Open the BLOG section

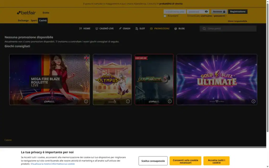pos(179,28)
